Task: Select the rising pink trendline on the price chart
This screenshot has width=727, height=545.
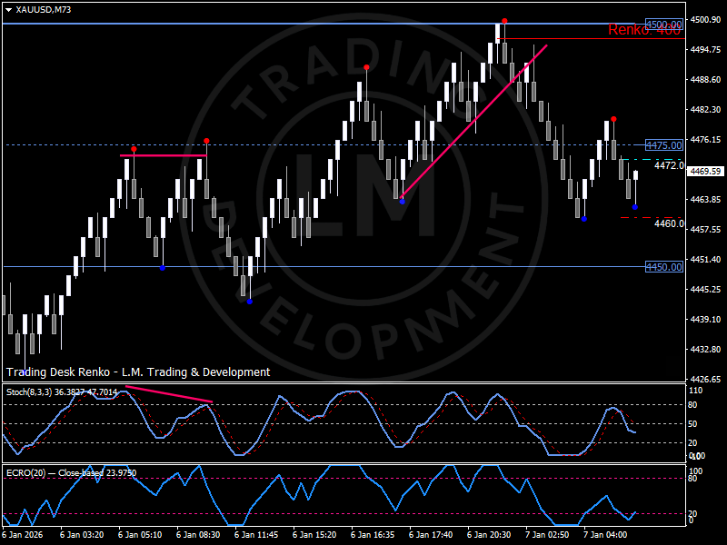Action: point(473,122)
